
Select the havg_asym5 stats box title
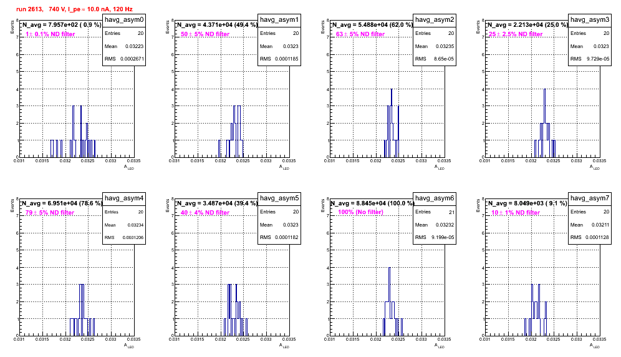pos(279,198)
